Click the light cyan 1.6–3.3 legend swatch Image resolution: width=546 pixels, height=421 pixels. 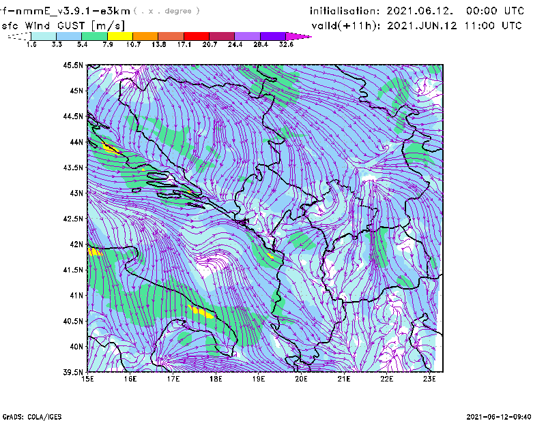coord(44,36)
